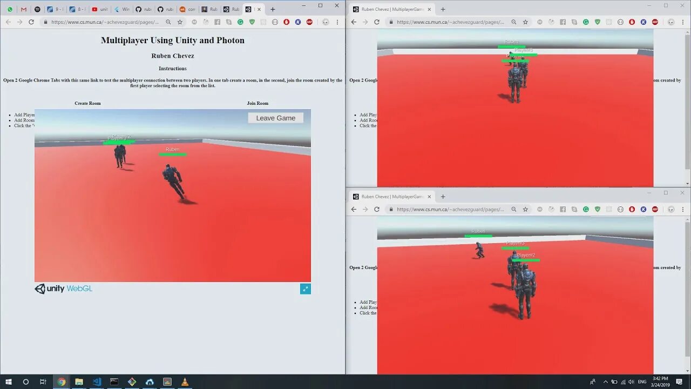
Task: Open Cortana search on taskbar
Action: (x=25, y=381)
